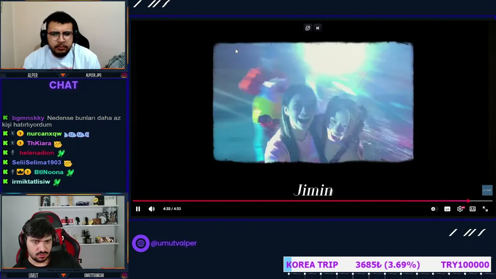Click the CHAT heading
496x279 pixels.
64,85
